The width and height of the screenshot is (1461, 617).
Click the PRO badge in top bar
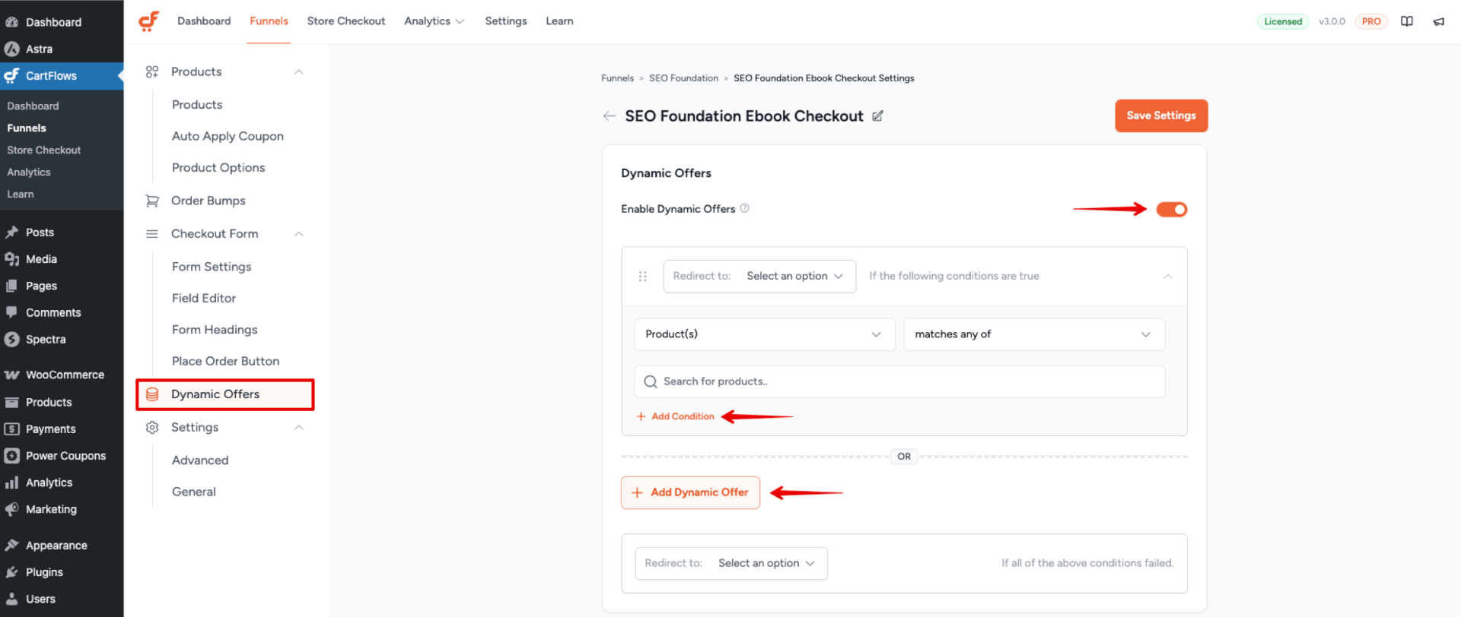(1371, 21)
